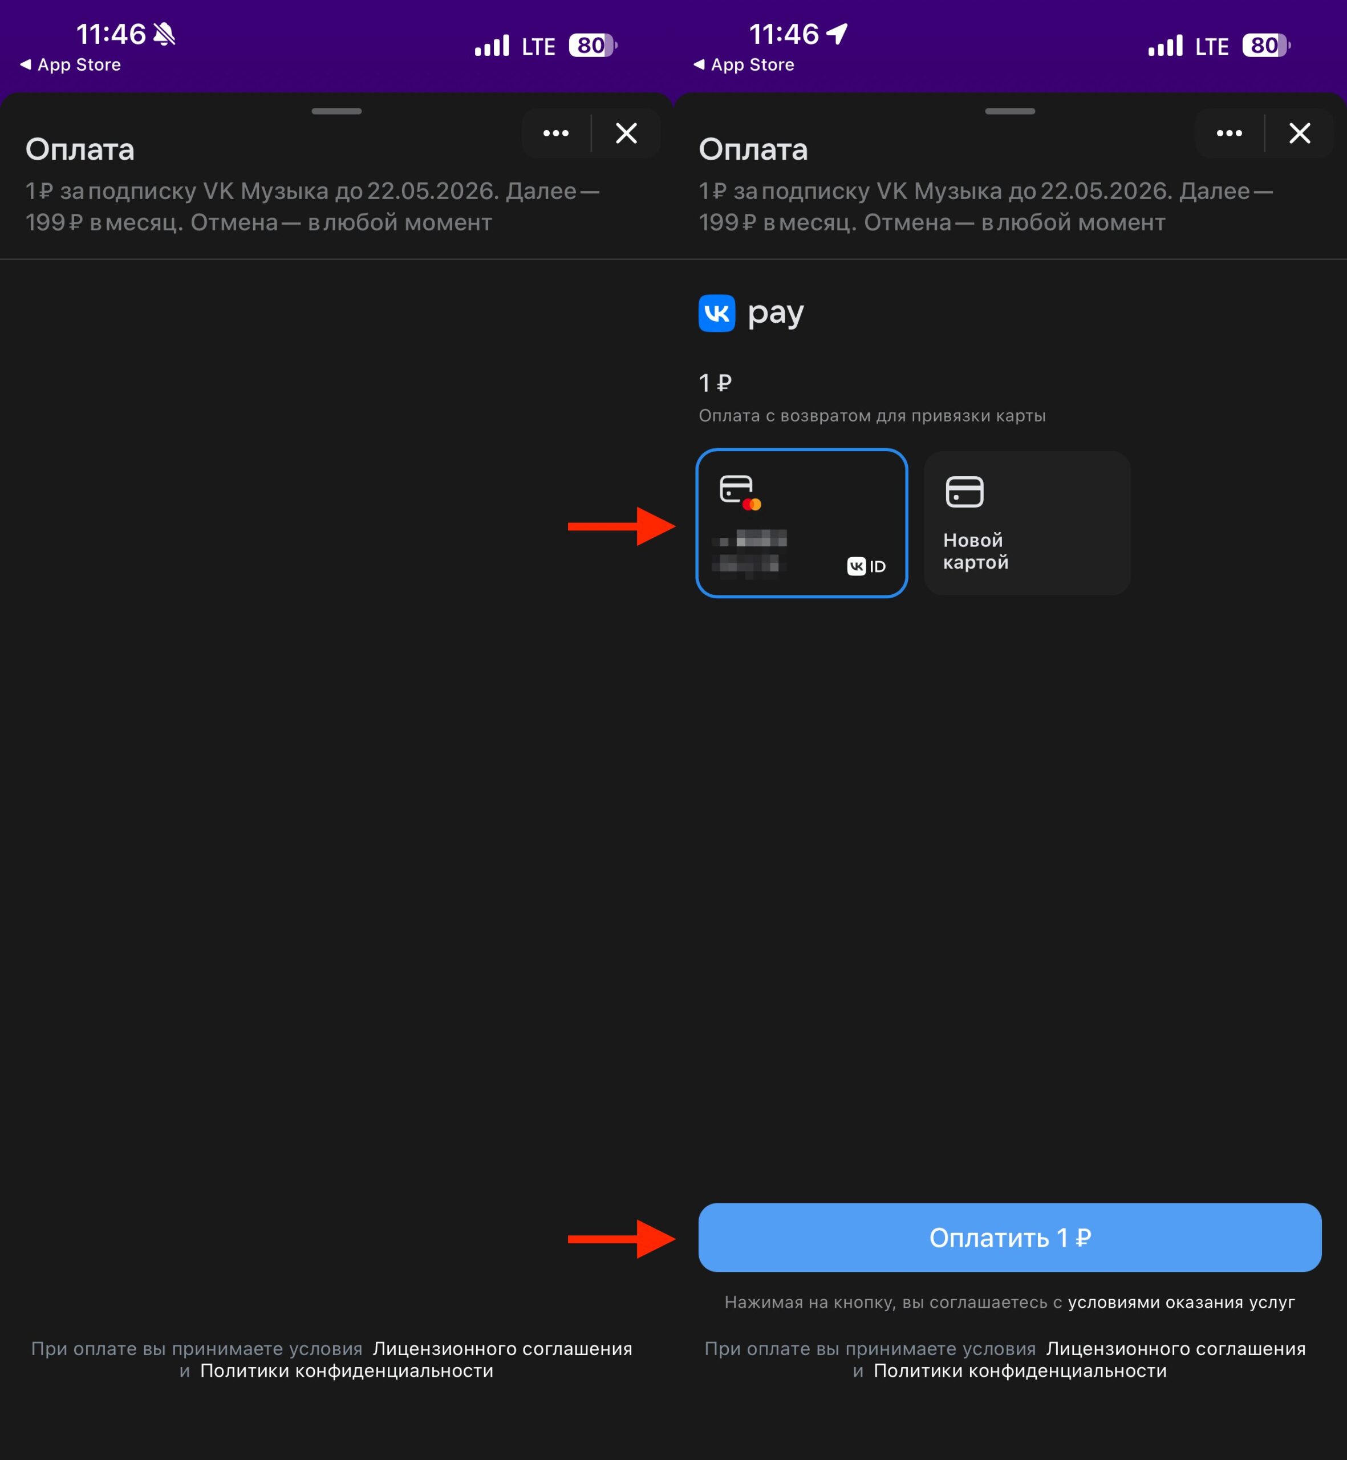Tap the VK ID badge on saved card

866,566
